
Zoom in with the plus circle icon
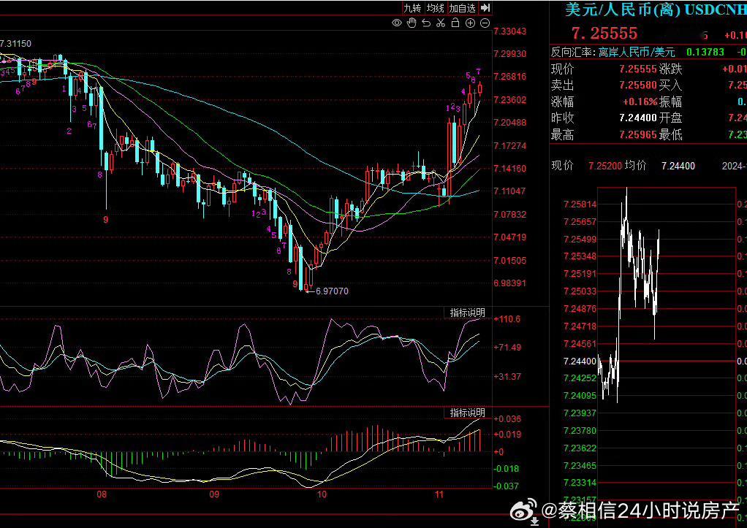470,23
